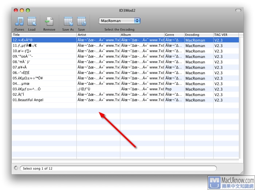Screen dimensions: 255x190
Task: Click the Save toolbar icon
Action: point(82,21)
